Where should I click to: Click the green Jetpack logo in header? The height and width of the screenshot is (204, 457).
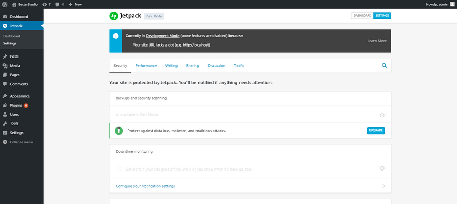coord(113,16)
